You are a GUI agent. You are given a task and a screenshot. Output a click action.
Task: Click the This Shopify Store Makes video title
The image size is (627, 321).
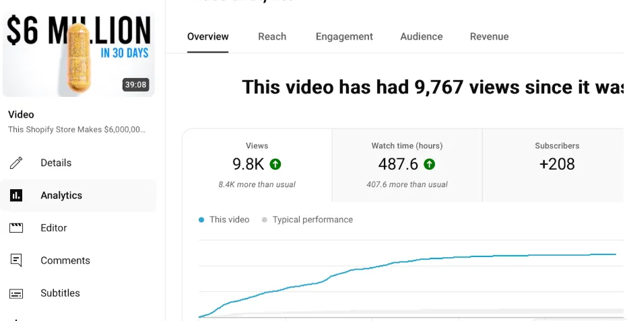coord(77,129)
